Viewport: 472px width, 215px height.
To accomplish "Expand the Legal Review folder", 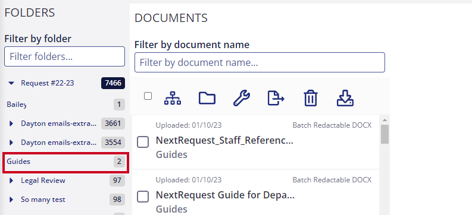I will (11, 181).
